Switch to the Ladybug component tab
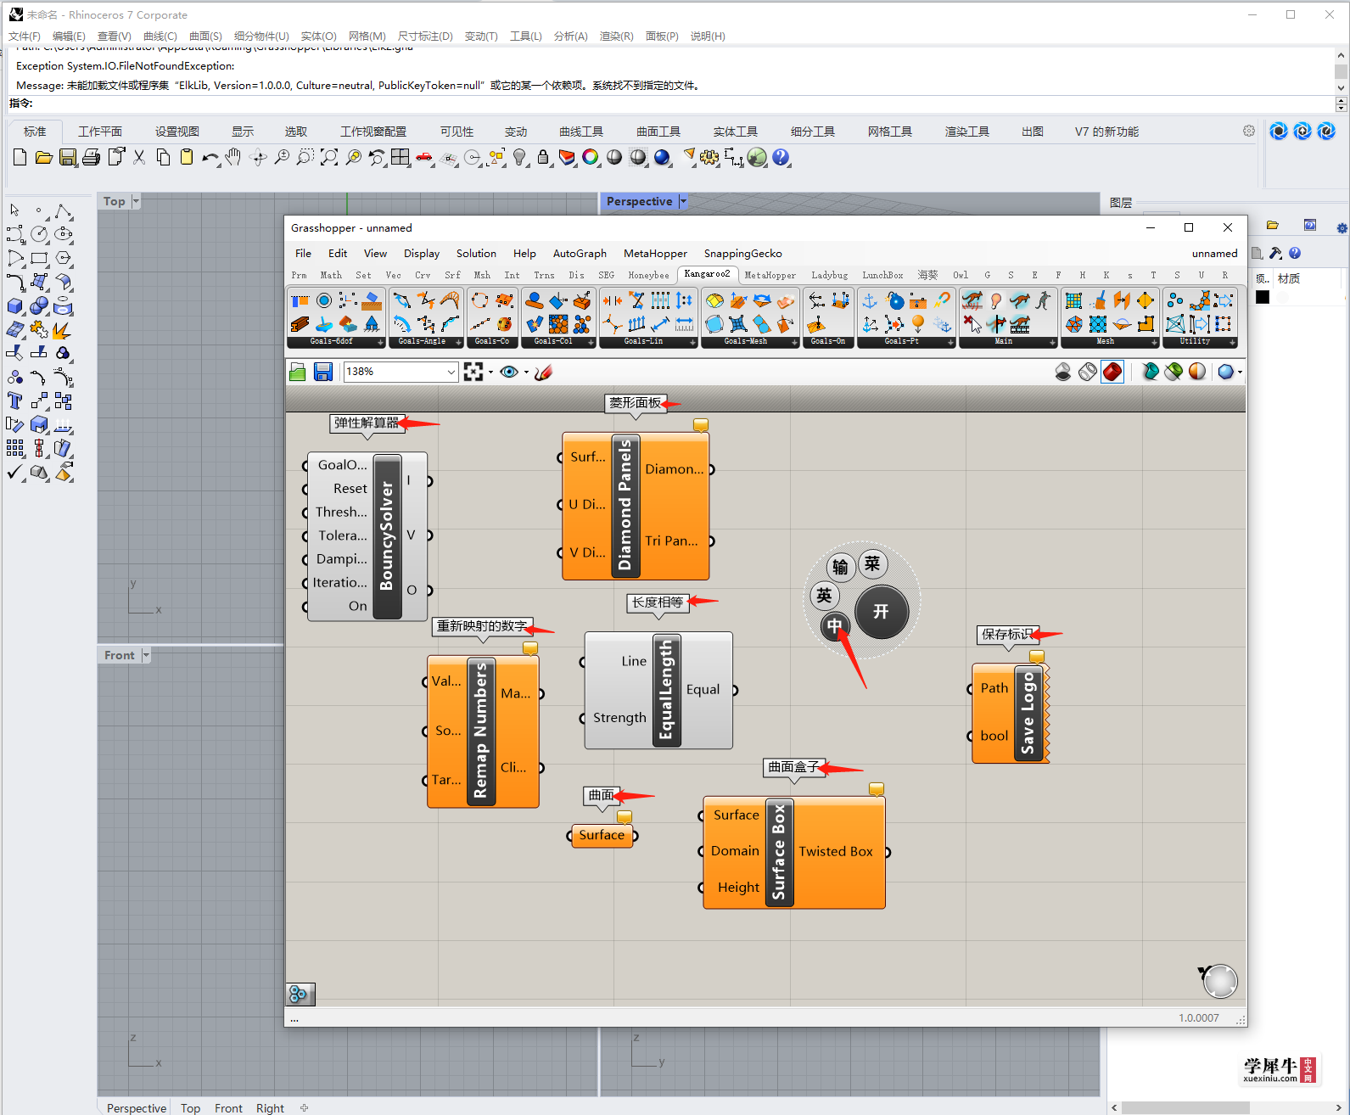Image resolution: width=1350 pixels, height=1115 pixels. click(829, 275)
